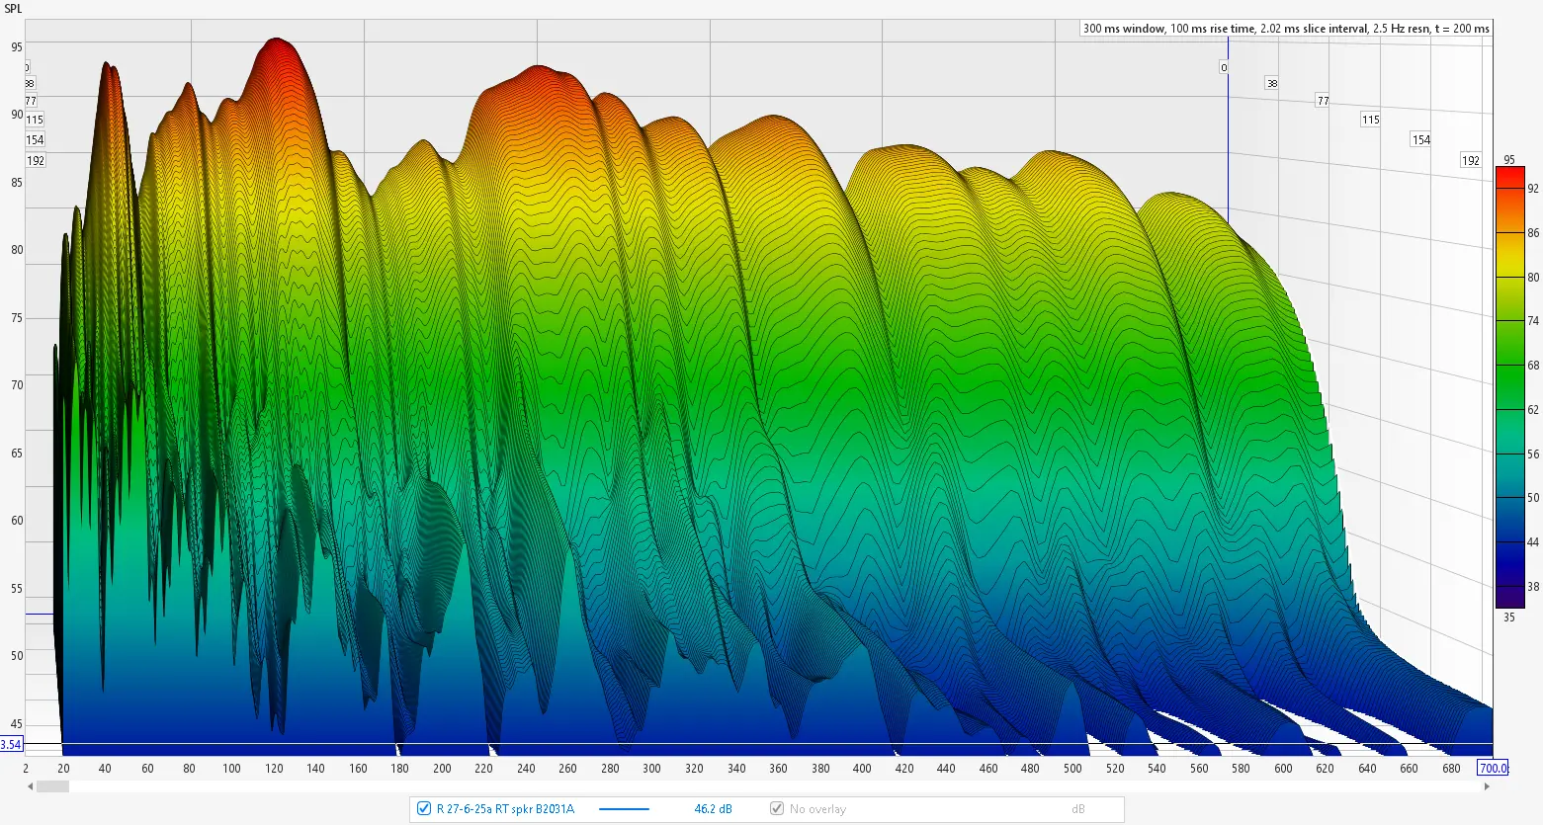Click the 45 SPL axis tick label

tap(17, 723)
